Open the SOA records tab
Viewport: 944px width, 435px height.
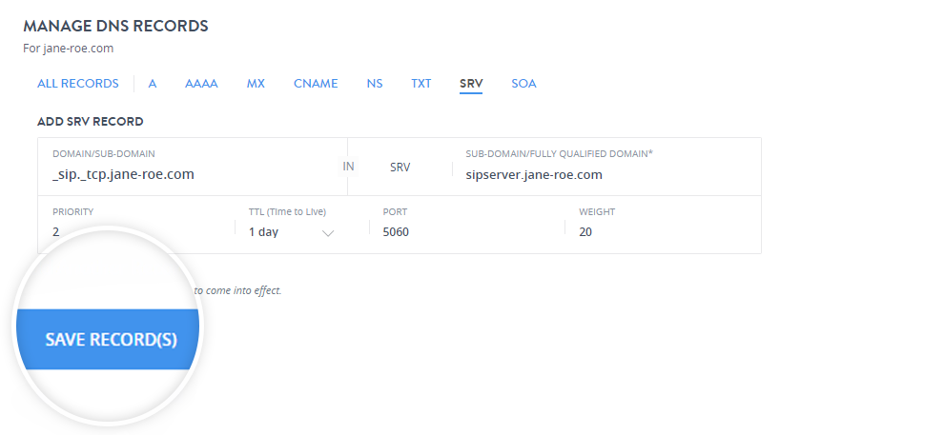(523, 84)
